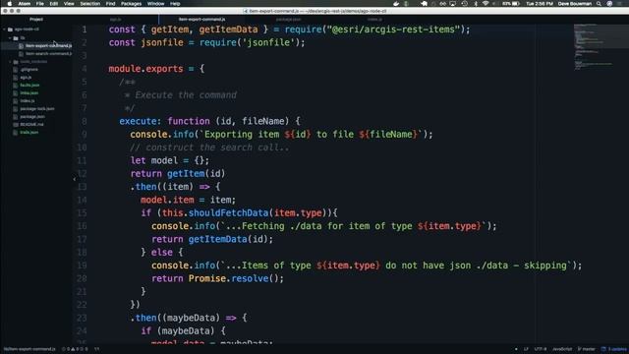629x354 pixels.
Task: Open README.md in the project tree
Action: pyautogui.click(x=31, y=125)
